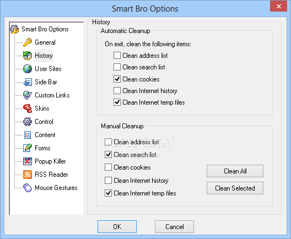This screenshot has height=239, width=291.
Task: Switch to Control settings
Action: 44,122
